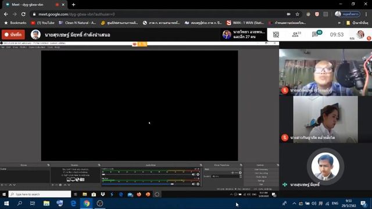Add a source with the Sources plus button

click(53, 185)
